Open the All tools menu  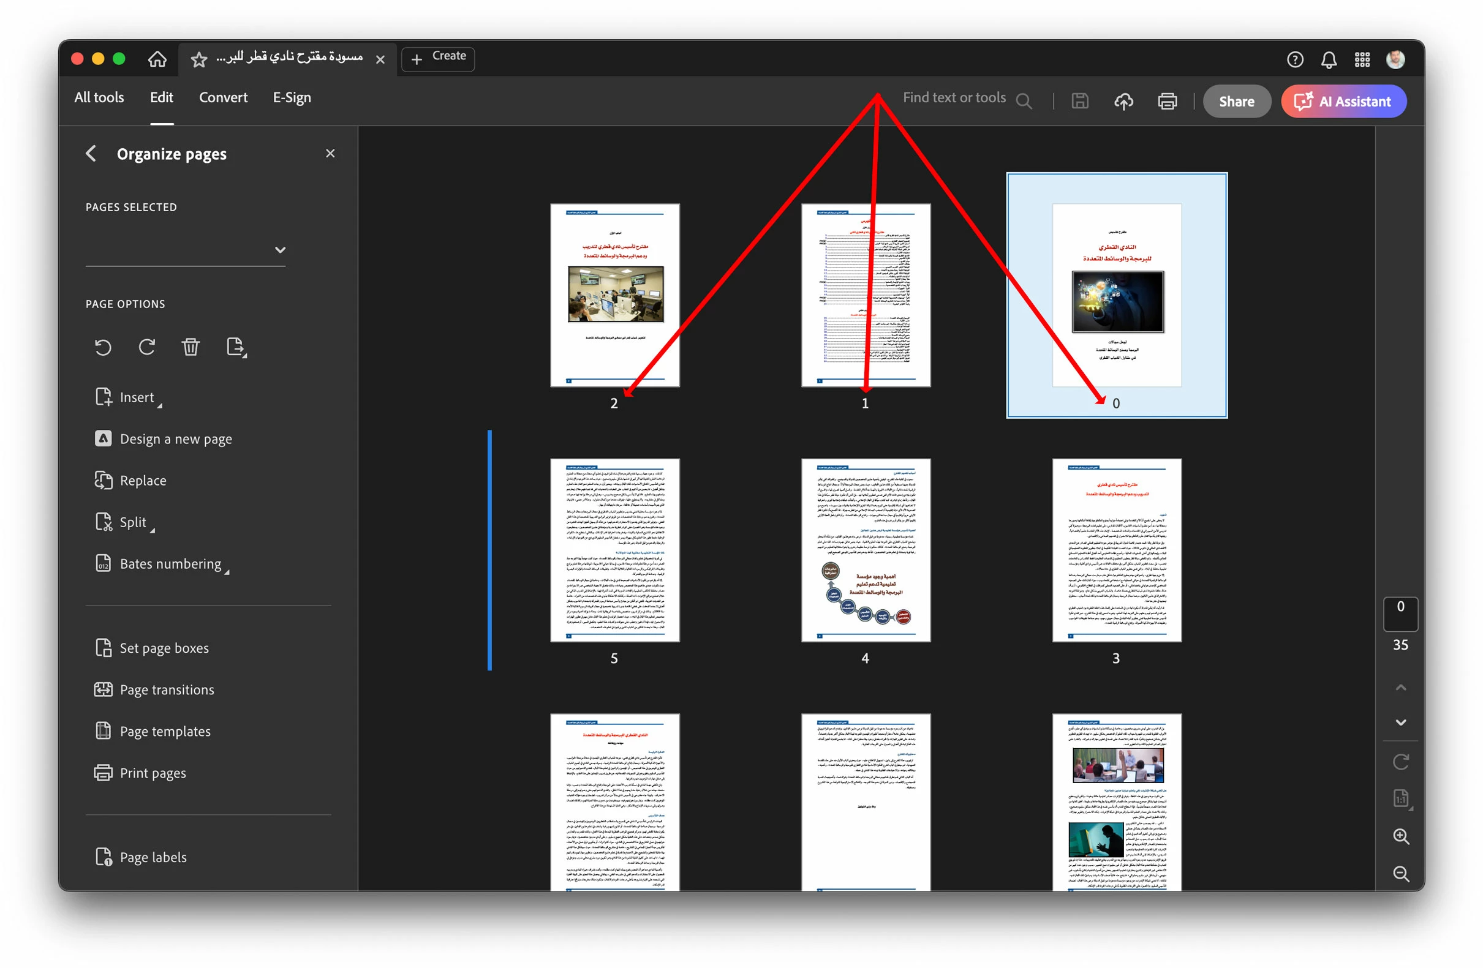click(99, 98)
